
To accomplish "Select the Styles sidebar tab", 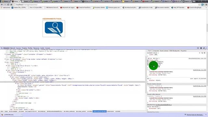I will 150,51.
